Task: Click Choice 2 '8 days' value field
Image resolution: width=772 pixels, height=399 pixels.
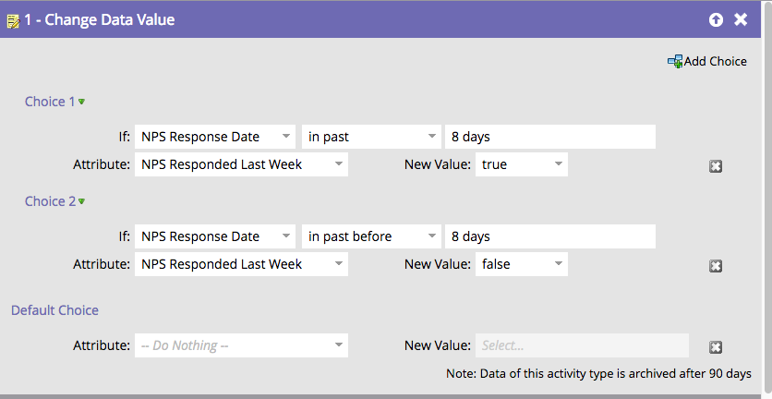Action: tap(549, 236)
